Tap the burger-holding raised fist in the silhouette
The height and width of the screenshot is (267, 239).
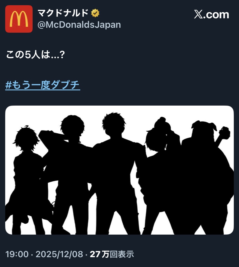click(224, 133)
